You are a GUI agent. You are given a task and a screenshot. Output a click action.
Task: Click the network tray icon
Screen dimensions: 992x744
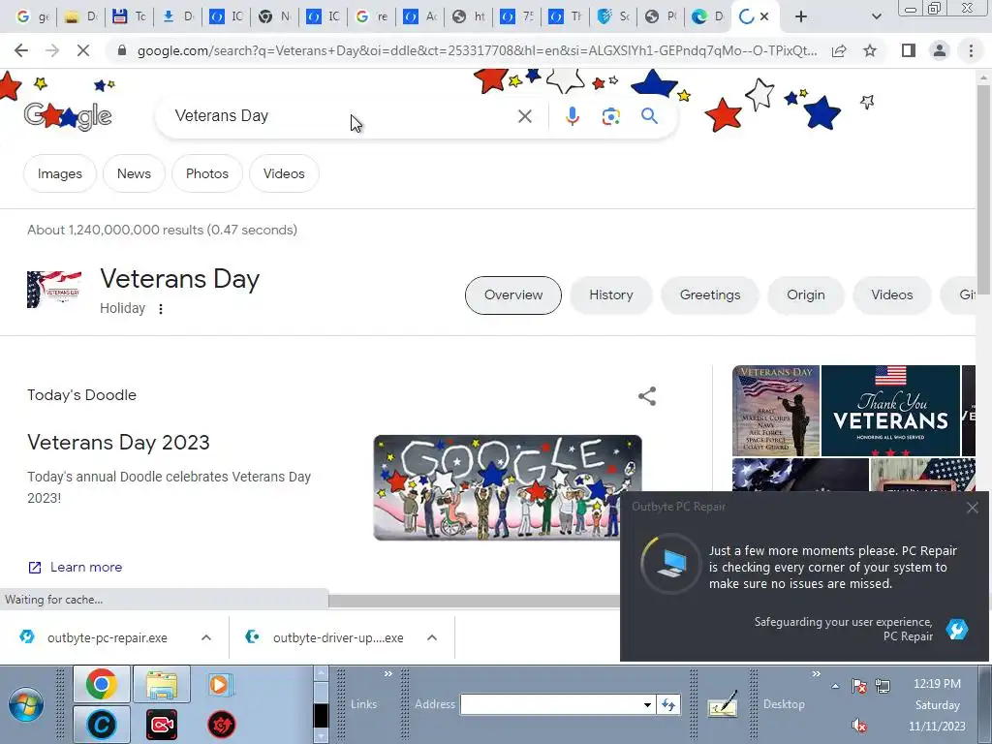click(x=883, y=686)
